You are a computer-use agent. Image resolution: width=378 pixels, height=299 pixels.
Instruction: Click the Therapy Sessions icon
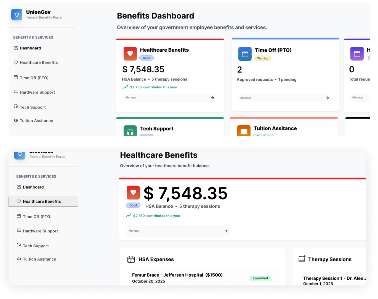click(x=302, y=259)
